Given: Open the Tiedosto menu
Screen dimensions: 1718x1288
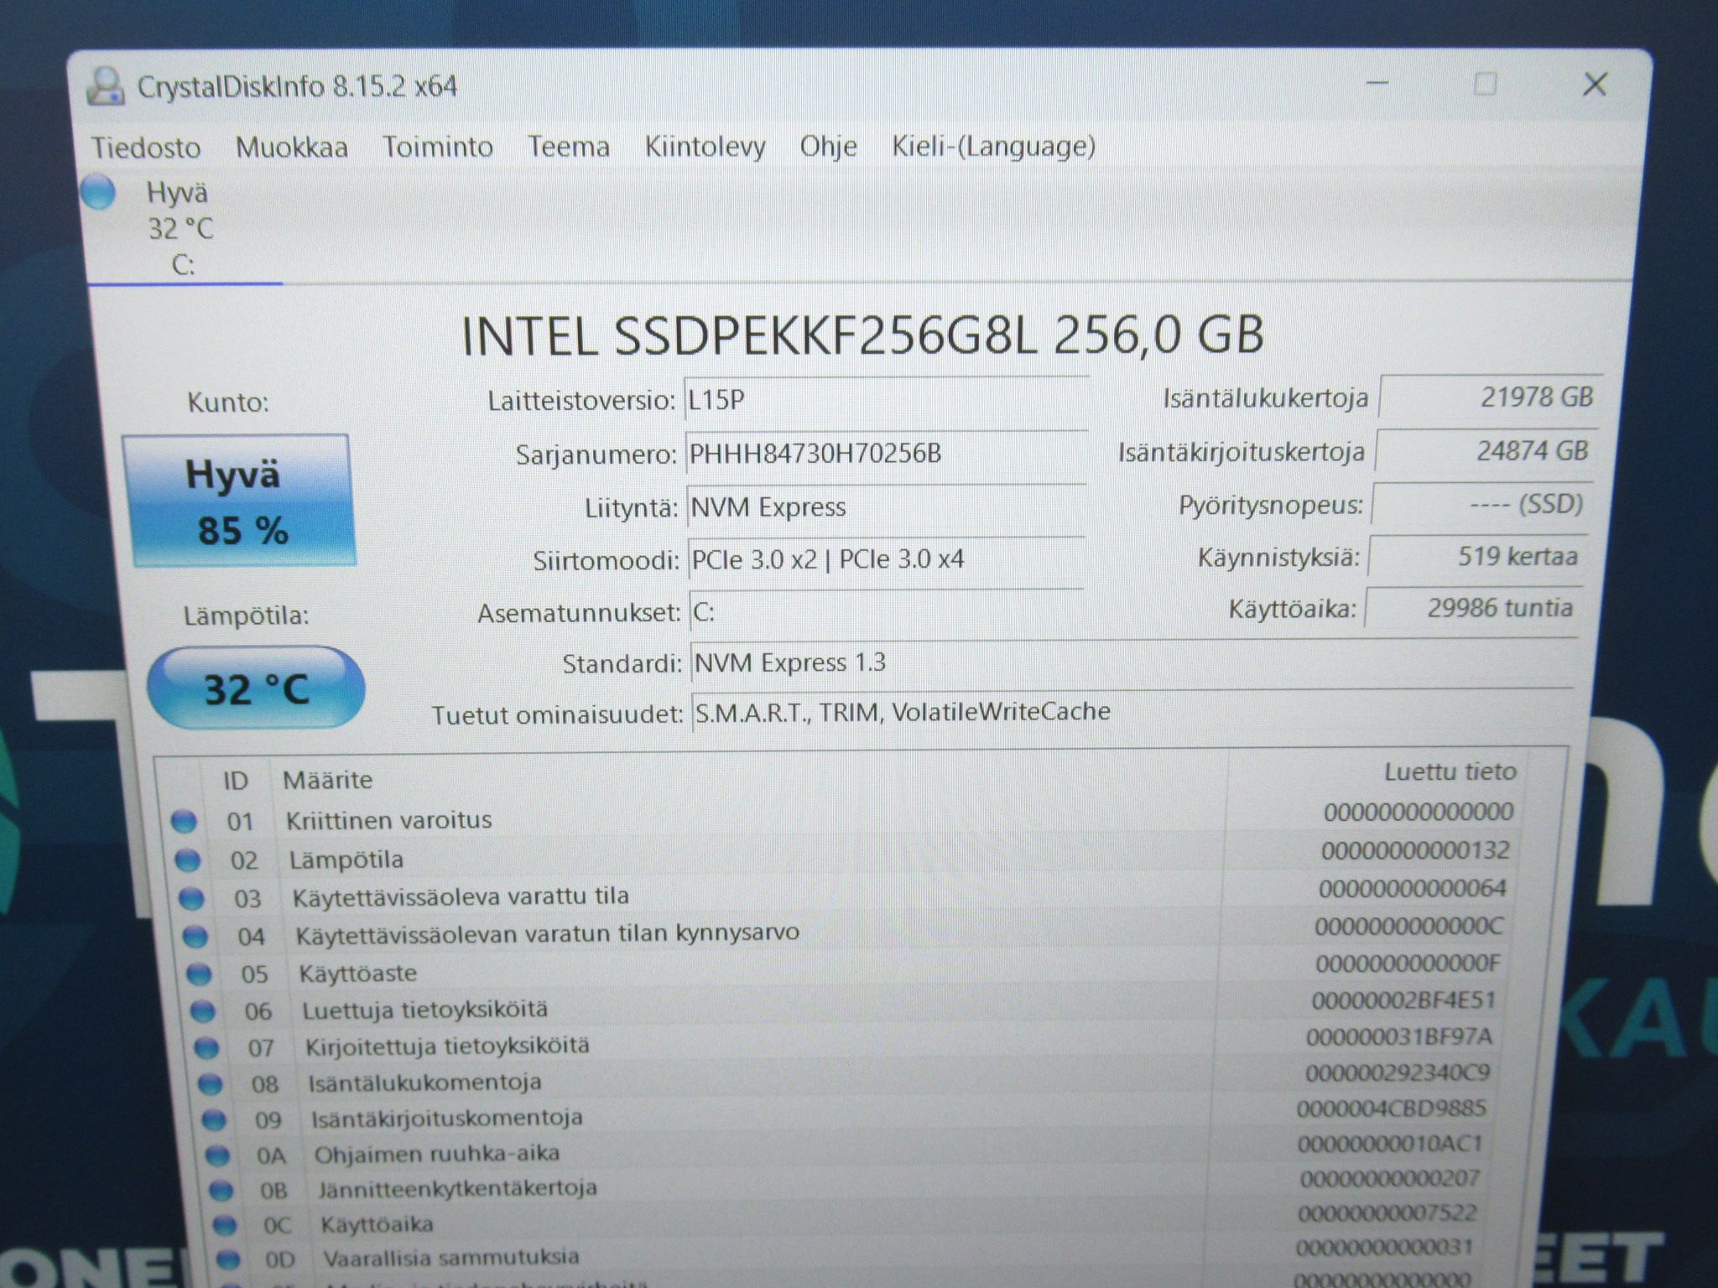Looking at the screenshot, I should point(146,148).
